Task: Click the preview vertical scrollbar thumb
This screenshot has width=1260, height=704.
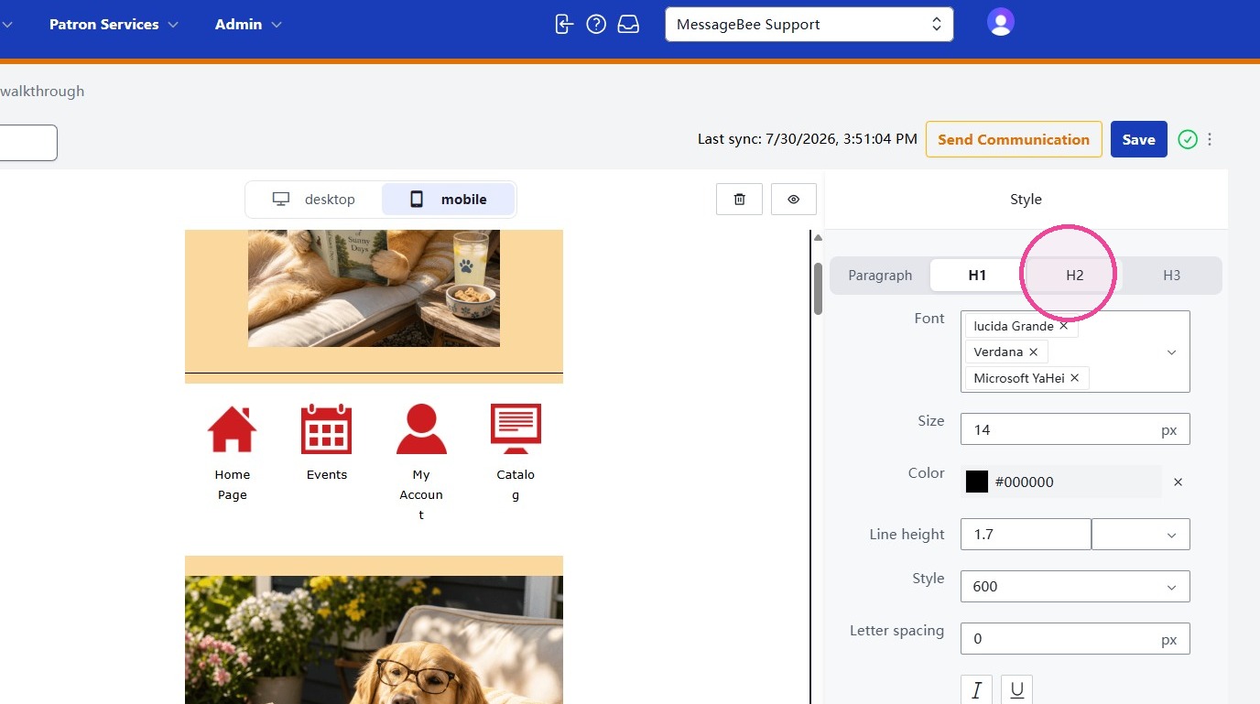Action: pyautogui.click(x=818, y=289)
